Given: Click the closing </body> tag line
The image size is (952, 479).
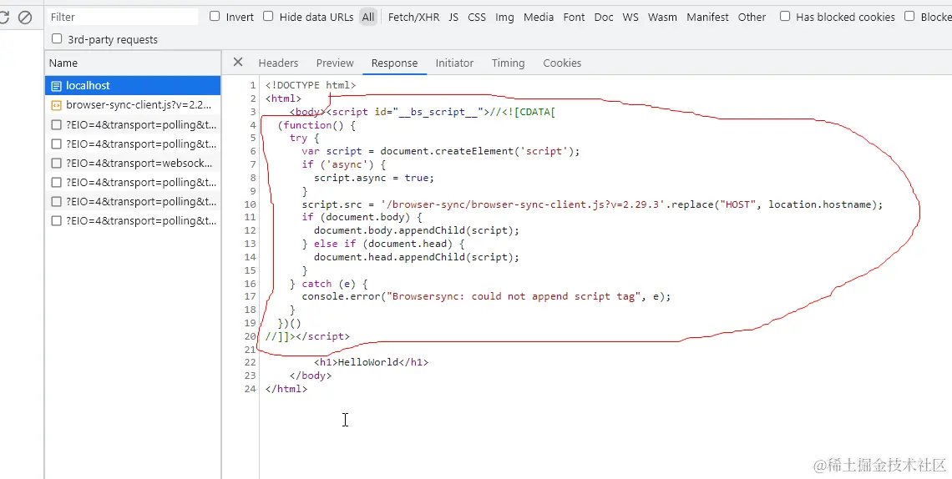Looking at the screenshot, I should pos(311,376).
